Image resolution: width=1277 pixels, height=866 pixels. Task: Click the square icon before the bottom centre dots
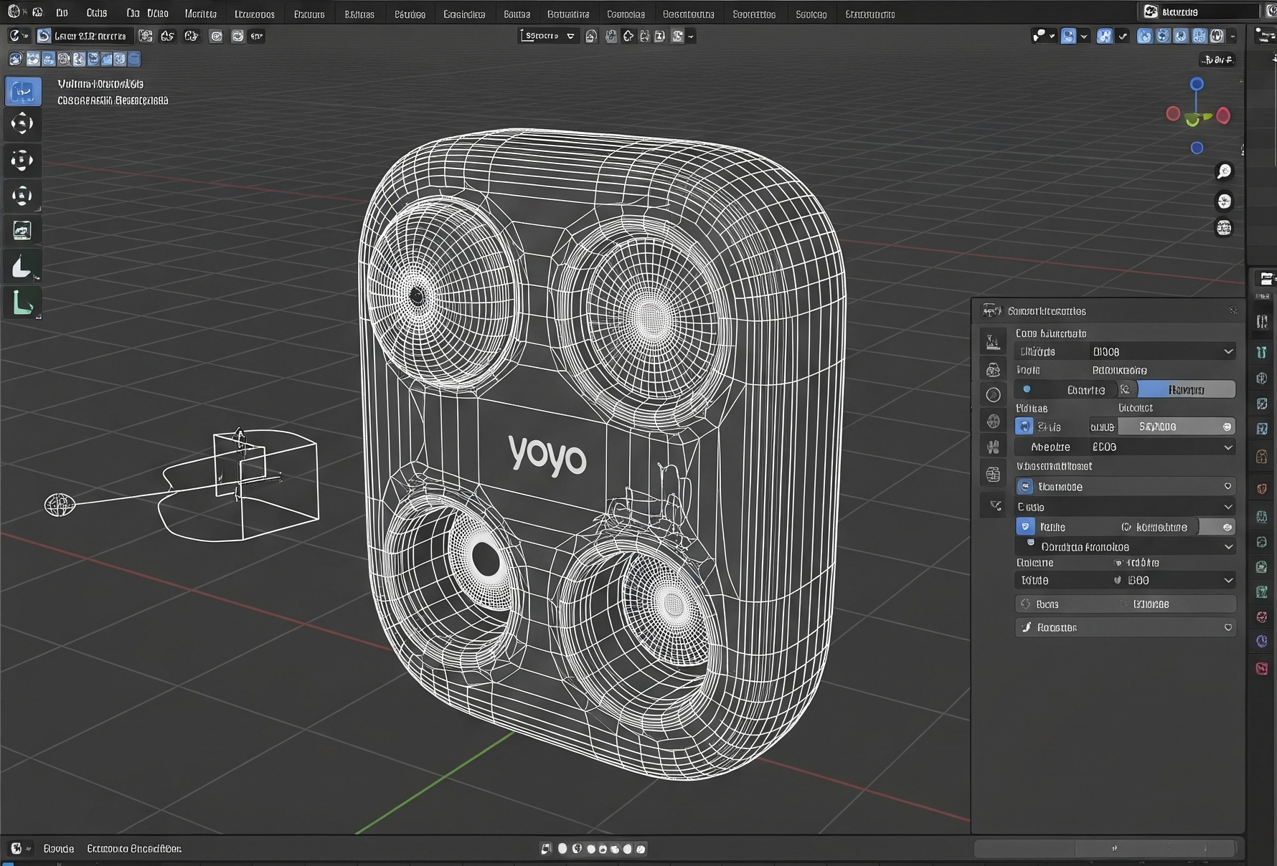pos(546,849)
